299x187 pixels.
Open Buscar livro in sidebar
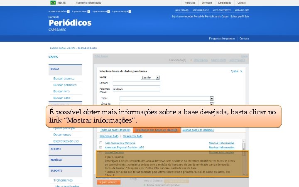61,91
